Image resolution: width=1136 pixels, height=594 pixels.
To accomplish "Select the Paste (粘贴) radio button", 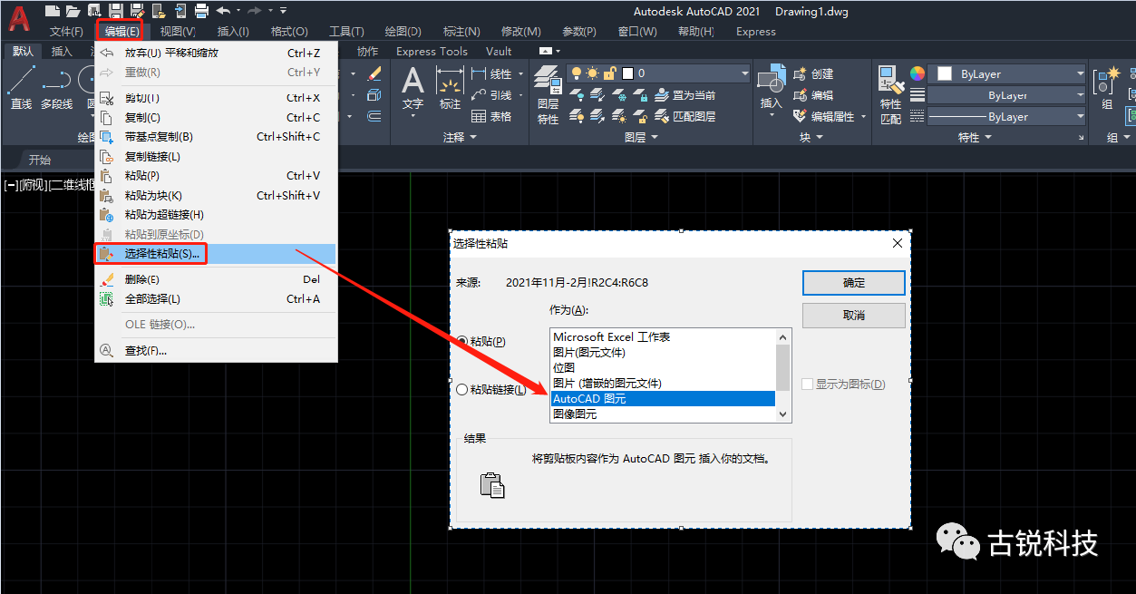I will [462, 341].
